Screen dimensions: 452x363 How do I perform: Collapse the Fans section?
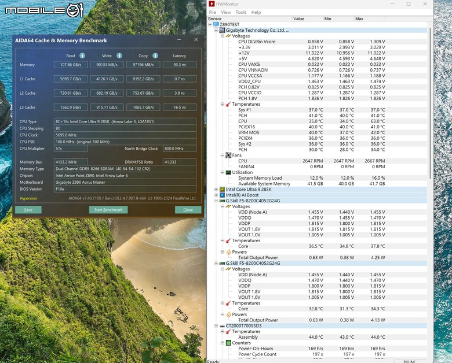223,155
